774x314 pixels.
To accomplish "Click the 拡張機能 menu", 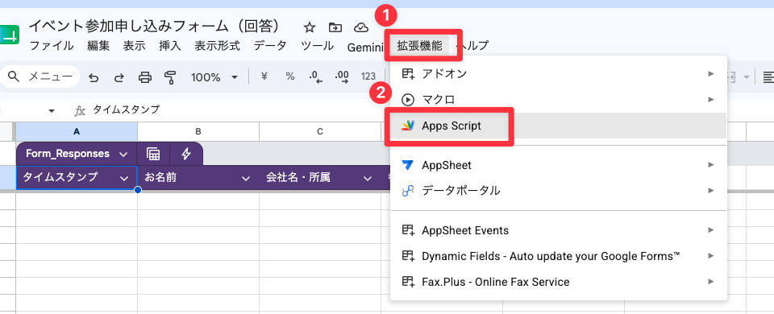I will (419, 46).
